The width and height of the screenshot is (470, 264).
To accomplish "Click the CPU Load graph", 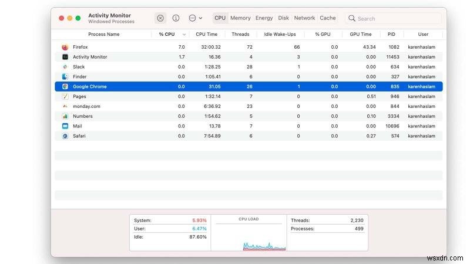I will coord(249,237).
